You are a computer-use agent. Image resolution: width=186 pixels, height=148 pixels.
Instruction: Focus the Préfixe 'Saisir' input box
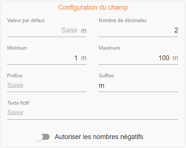click(x=47, y=86)
